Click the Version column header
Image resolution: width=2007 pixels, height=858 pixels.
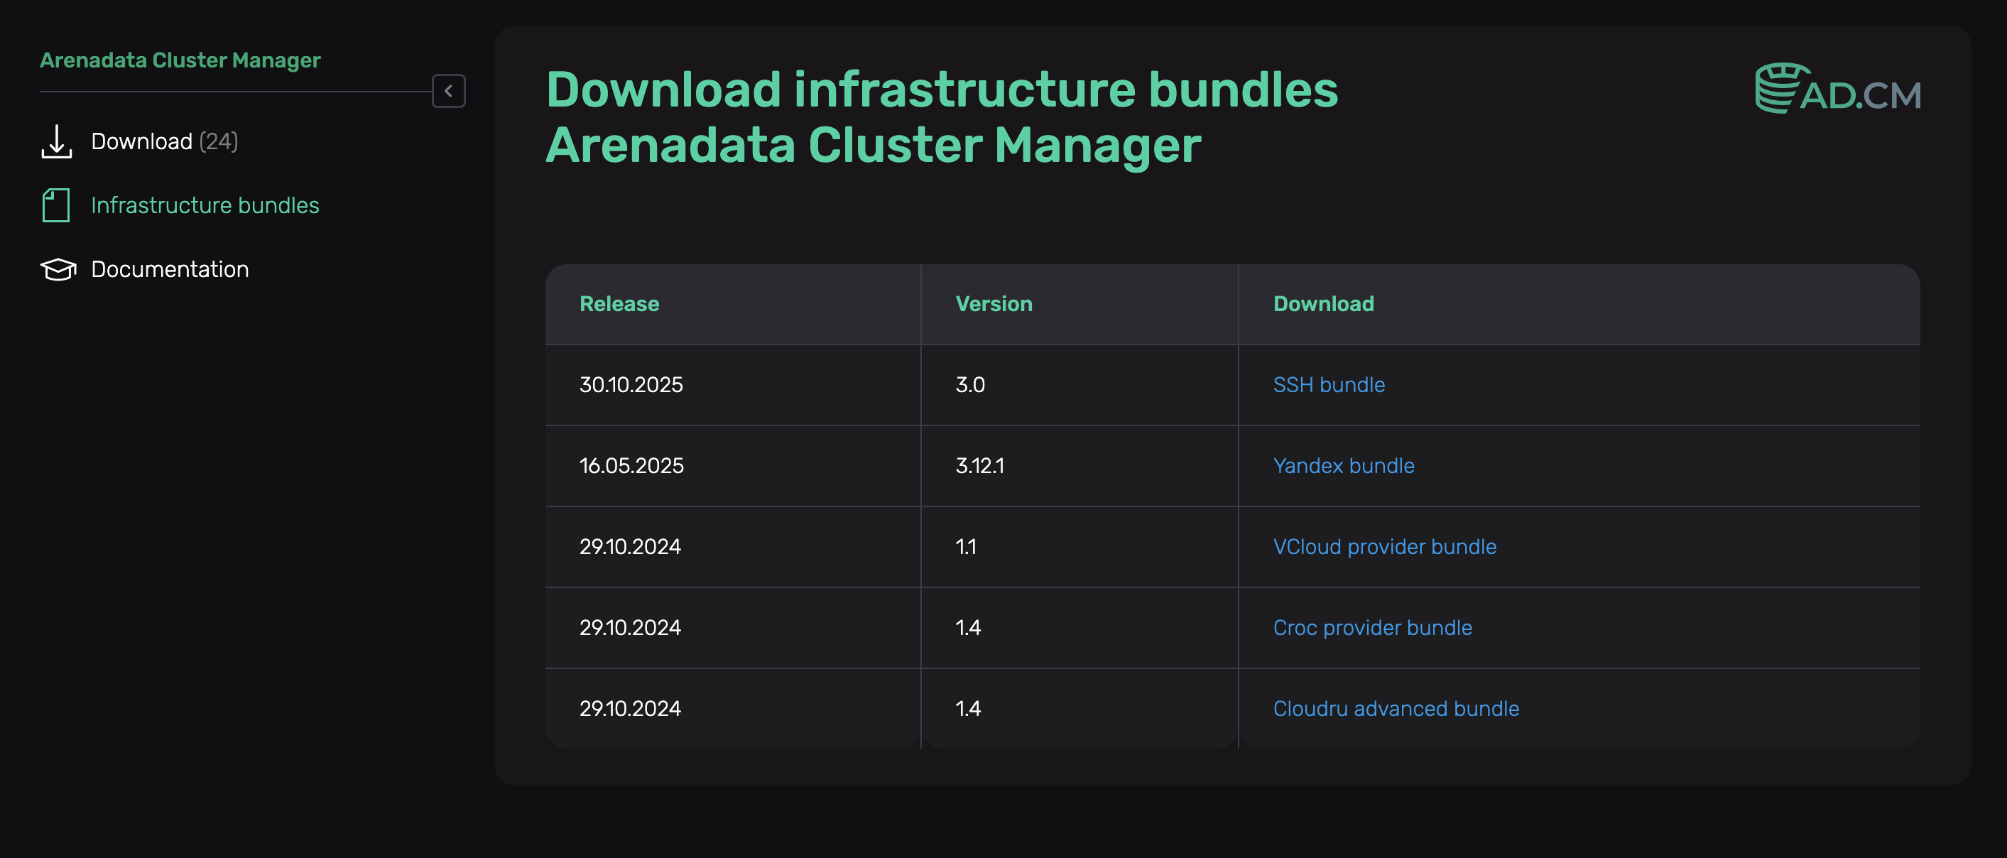[x=994, y=304]
